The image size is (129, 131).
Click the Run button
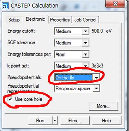click(40, 121)
